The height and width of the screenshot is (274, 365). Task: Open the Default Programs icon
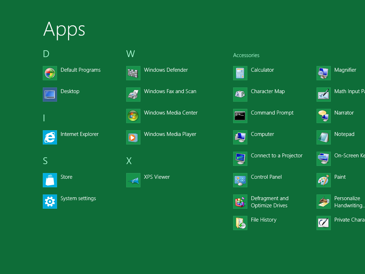point(50,73)
